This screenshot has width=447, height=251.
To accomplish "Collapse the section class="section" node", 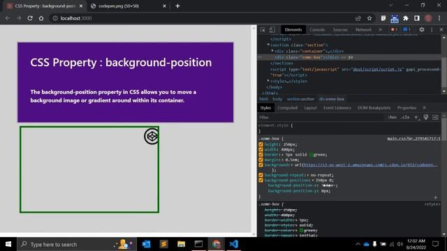I will click(268, 45).
